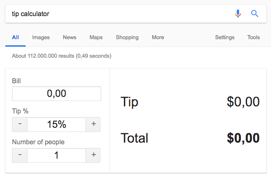Decrease tip percentage with minus button
Screen dimensions: 271x176
point(20,124)
